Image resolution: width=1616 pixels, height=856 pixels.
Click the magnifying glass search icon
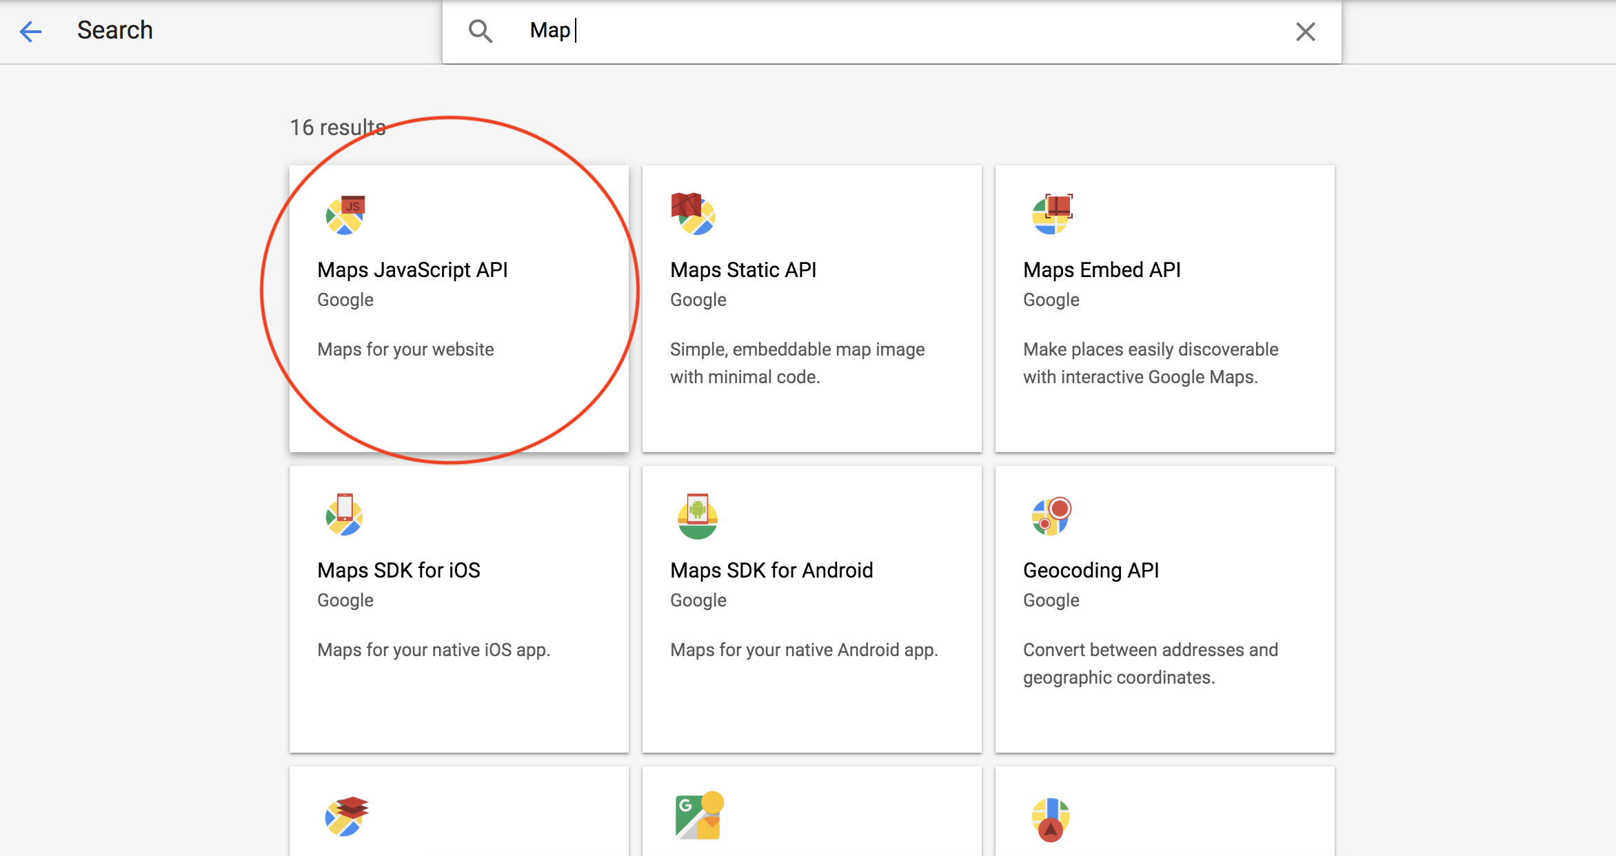481,31
